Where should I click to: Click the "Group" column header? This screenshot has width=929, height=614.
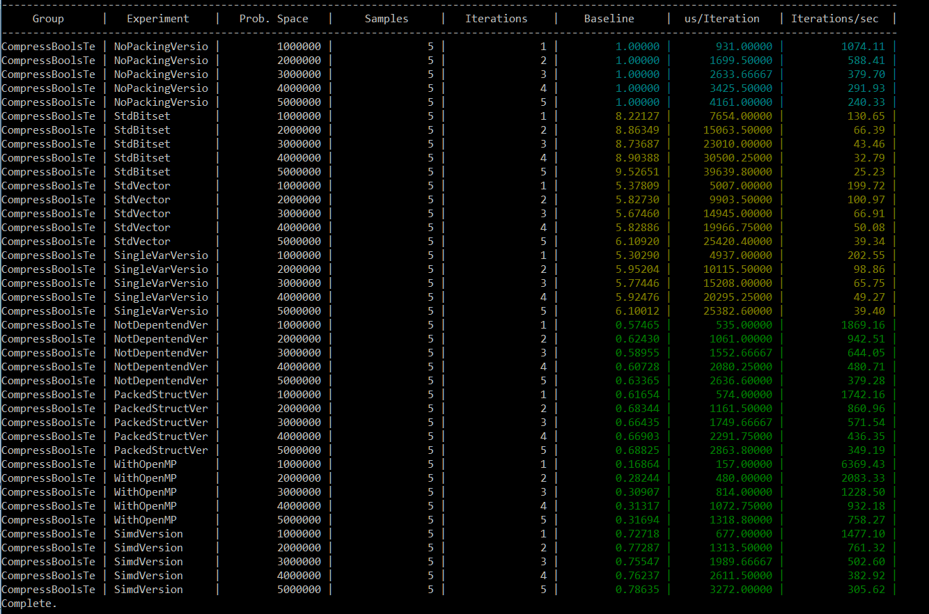pyautogui.click(x=48, y=19)
